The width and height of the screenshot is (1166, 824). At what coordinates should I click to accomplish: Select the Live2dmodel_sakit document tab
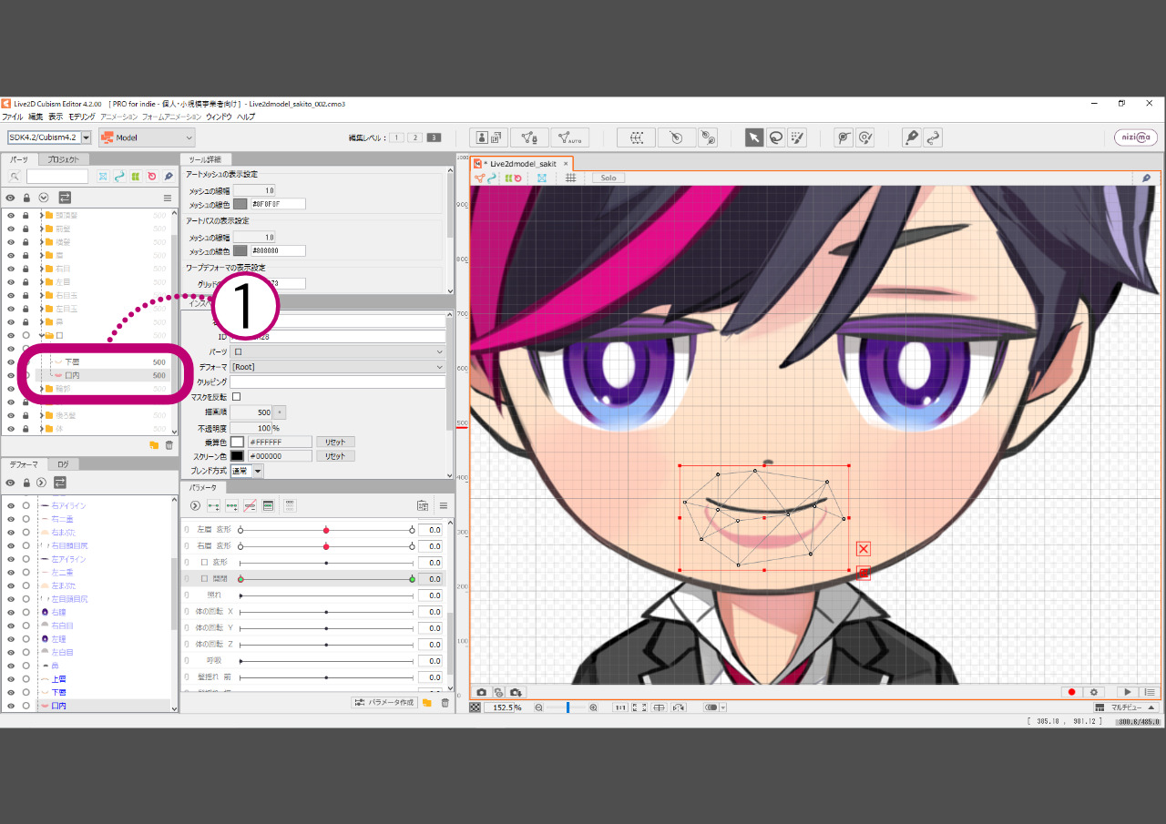[x=521, y=164]
